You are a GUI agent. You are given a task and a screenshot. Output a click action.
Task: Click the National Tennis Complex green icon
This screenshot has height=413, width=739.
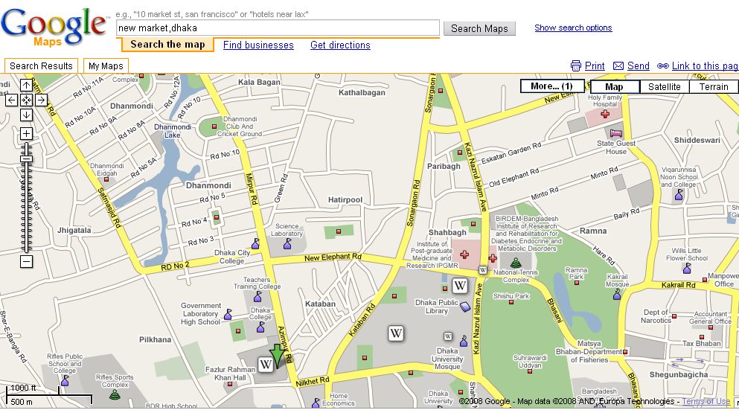516,262
